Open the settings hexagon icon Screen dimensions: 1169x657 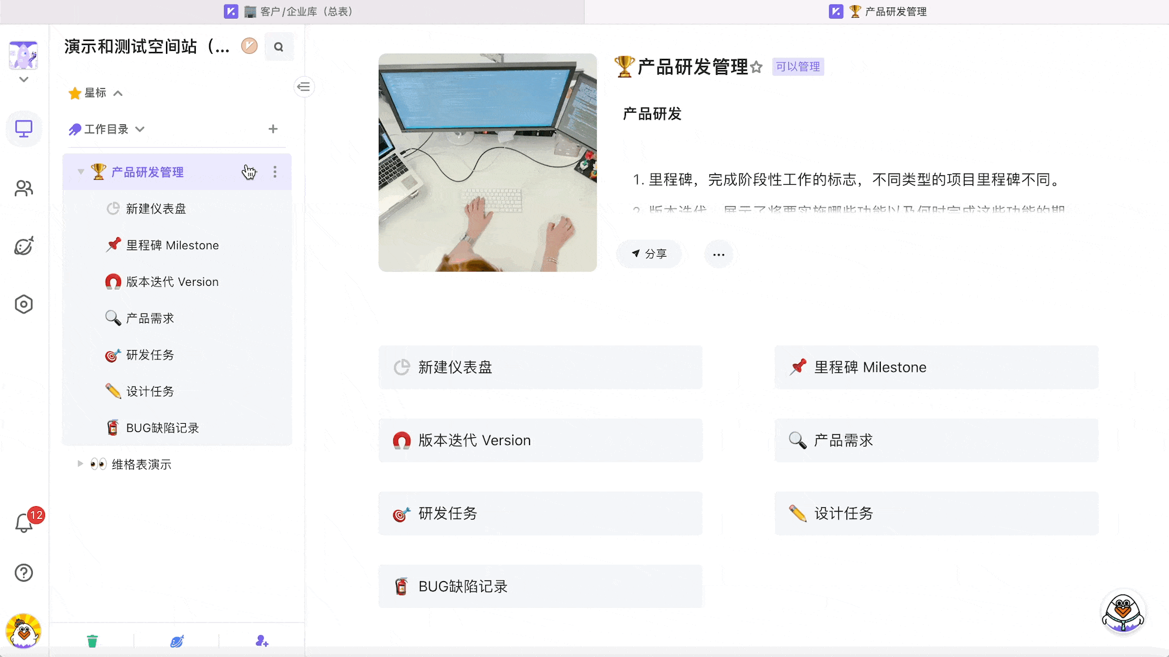click(24, 305)
